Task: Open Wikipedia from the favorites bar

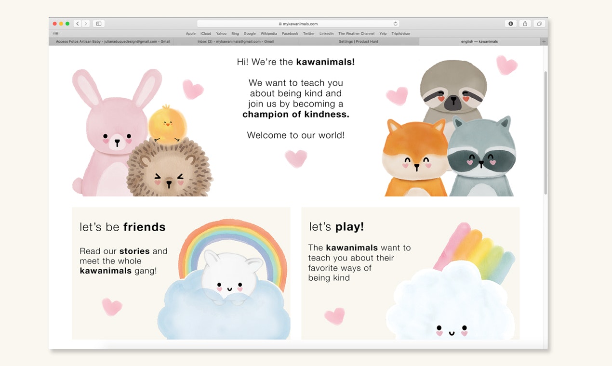Action: pos(268,33)
